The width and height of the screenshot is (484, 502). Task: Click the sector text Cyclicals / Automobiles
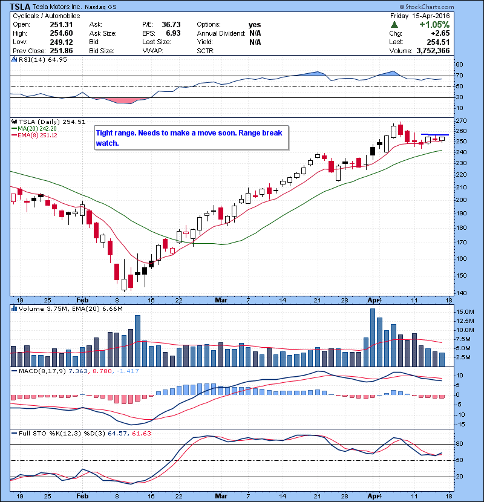tap(47, 16)
